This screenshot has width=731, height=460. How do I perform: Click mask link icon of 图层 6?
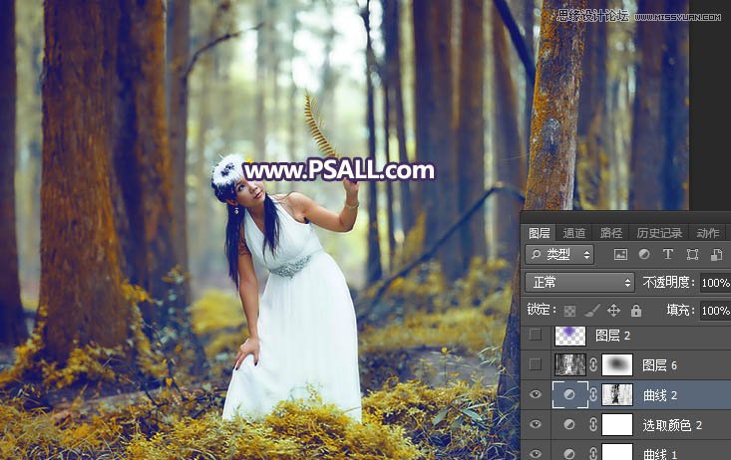[x=593, y=364]
